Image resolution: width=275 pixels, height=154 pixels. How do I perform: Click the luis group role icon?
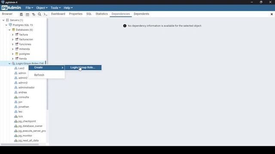(x=16, y=116)
